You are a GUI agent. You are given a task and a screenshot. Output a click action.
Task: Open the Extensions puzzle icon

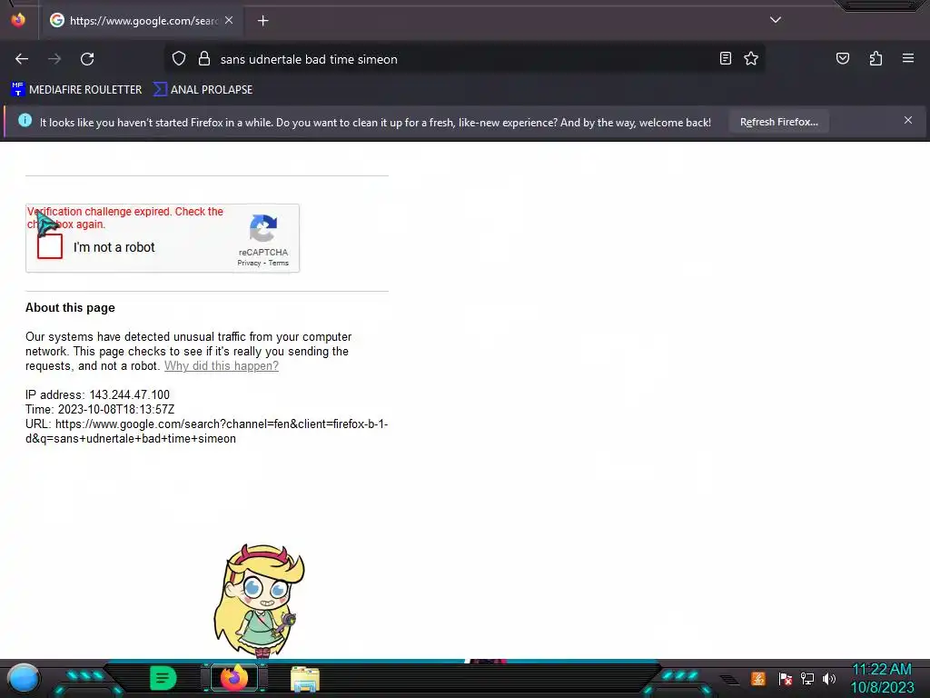pos(876,58)
